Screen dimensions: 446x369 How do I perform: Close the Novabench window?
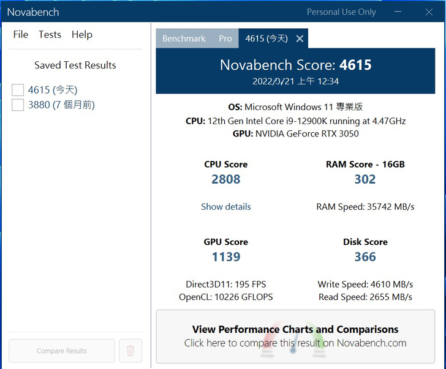429,12
